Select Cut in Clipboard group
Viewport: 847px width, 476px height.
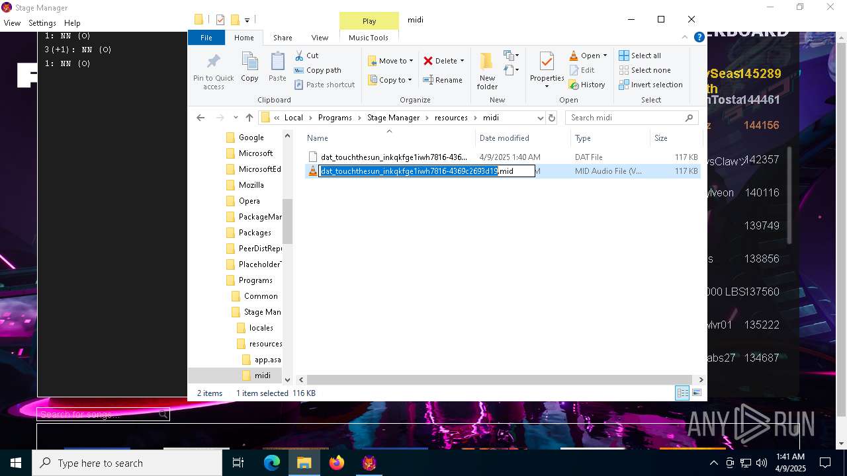pyautogui.click(x=306, y=56)
